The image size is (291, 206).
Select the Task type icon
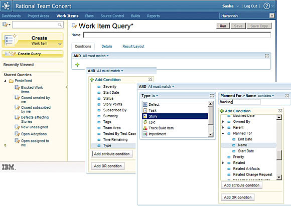145,110
